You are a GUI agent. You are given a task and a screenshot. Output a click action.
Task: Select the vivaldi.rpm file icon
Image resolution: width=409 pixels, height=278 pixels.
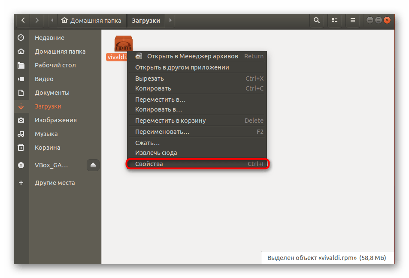(x=123, y=44)
